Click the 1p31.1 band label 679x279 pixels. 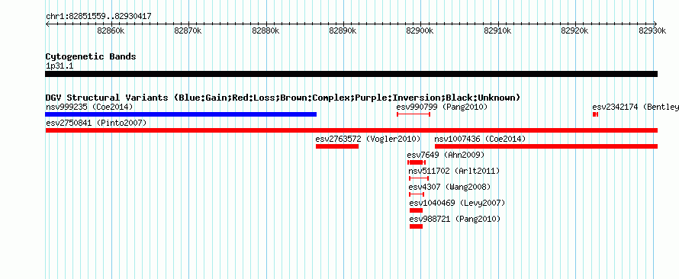(60, 66)
